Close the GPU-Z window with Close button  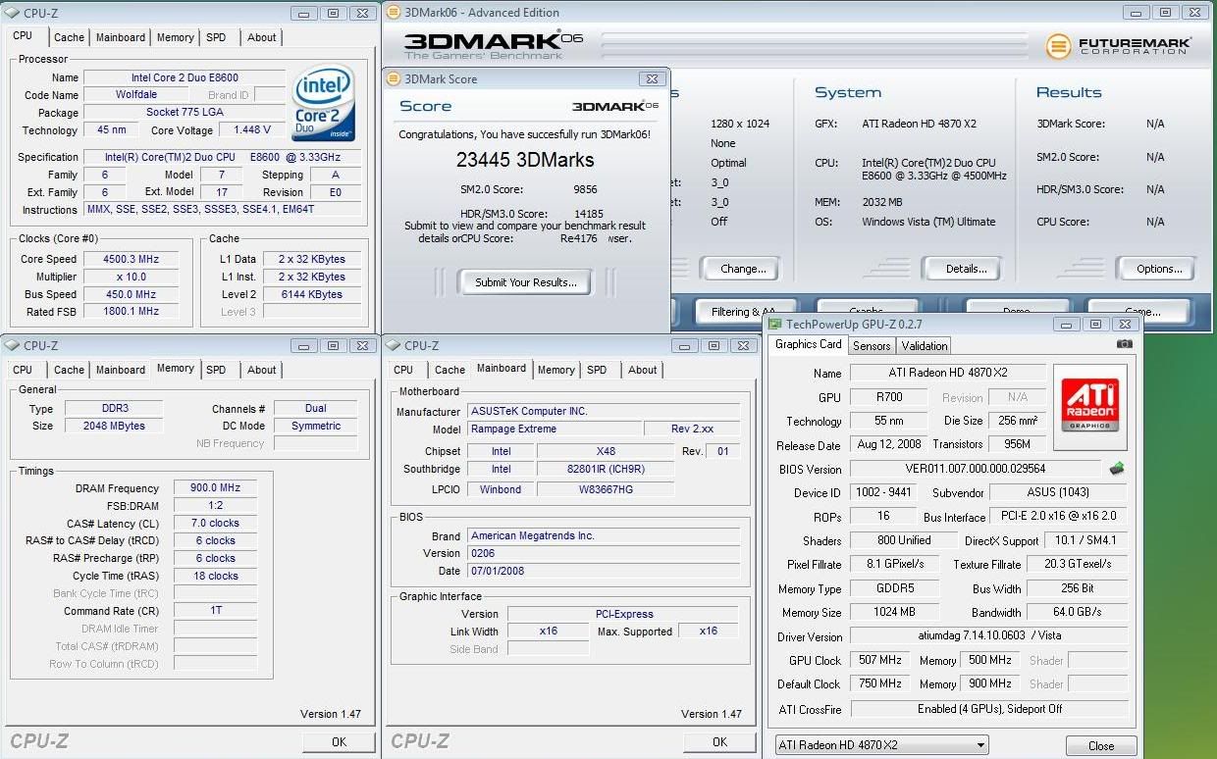click(x=1101, y=746)
